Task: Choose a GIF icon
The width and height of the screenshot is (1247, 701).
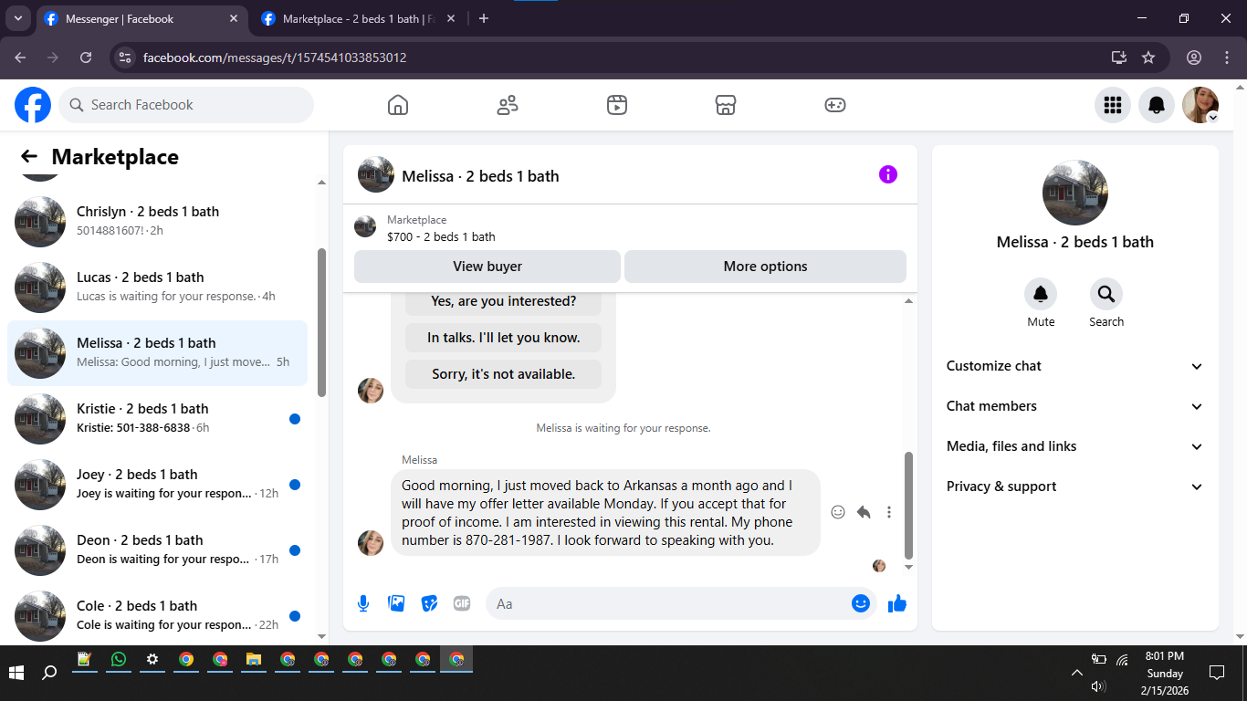Action: coord(462,603)
